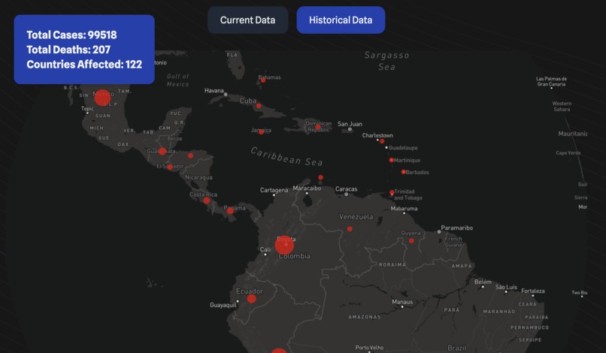Screen dimensions: 606x353
Task: Click the AMAZONAS region label
Action: (x=365, y=317)
